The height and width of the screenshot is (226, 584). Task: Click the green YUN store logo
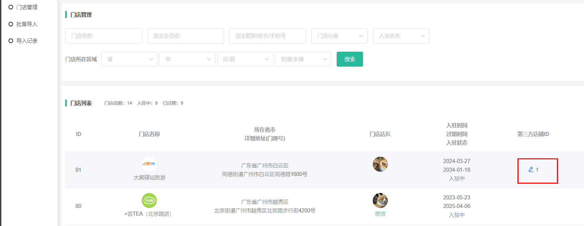[149, 200]
